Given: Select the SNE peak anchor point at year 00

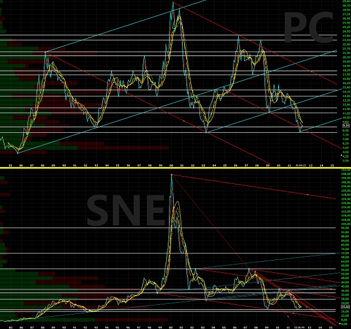Looking at the screenshot, I should (x=172, y=174).
